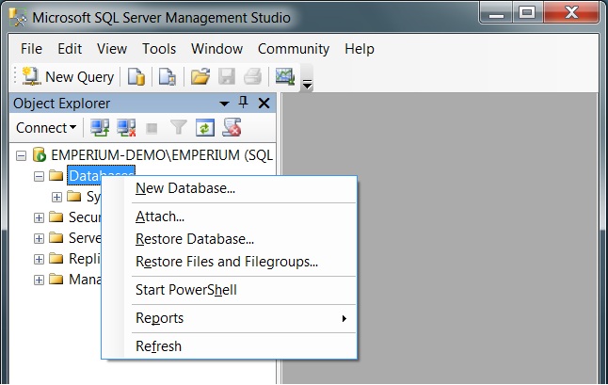Open the Tools menu
This screenshot has height=385, width=608.
click(x=159, y=49)
